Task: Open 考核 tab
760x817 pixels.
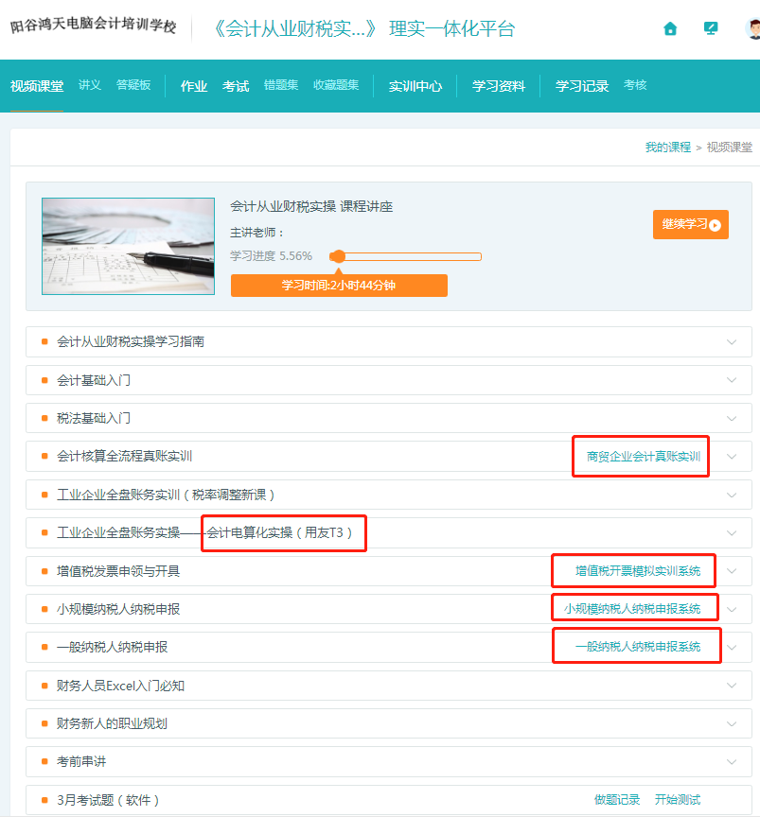Action: pyautogui.click(x=635, y=85)
